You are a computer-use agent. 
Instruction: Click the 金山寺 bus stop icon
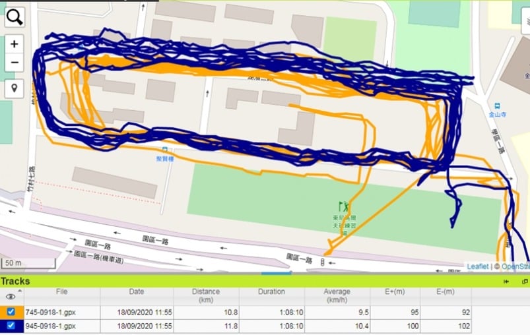tap(497, 106)
